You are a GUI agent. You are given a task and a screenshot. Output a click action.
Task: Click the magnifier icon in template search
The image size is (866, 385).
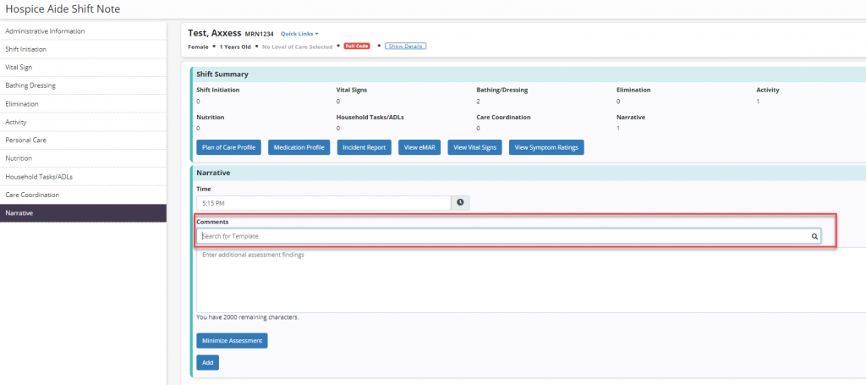(814, 237)
